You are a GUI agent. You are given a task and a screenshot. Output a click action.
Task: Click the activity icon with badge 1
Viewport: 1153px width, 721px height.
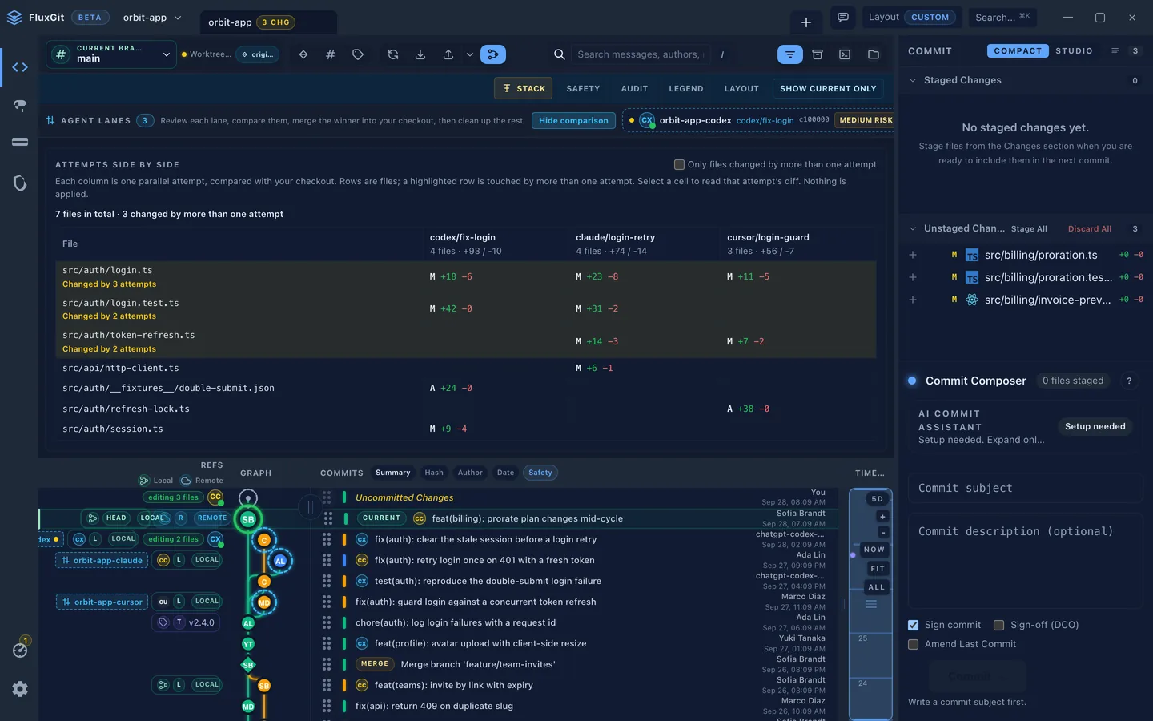click(x=20, y=650)
